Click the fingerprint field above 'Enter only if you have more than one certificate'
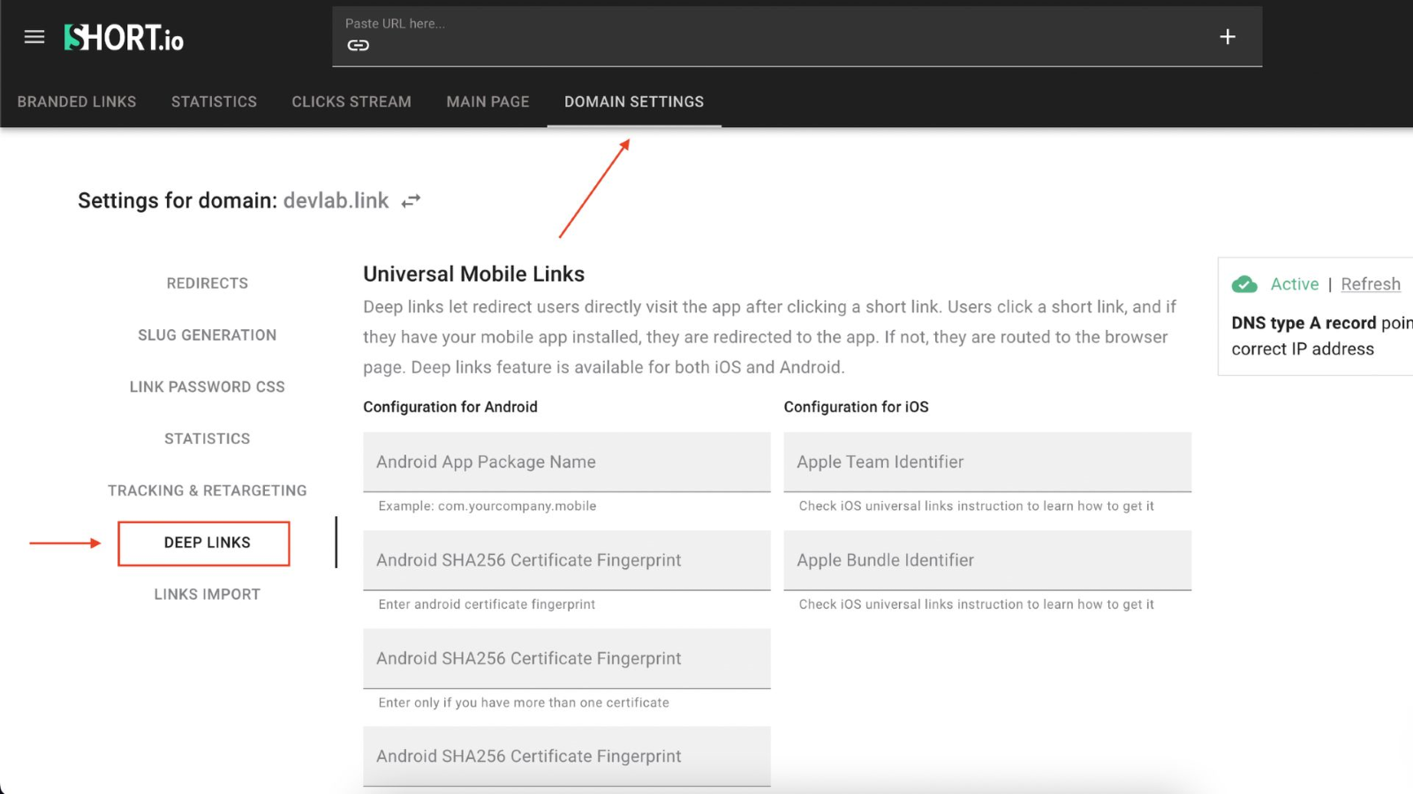1413x794 pixels. (567, 658)
